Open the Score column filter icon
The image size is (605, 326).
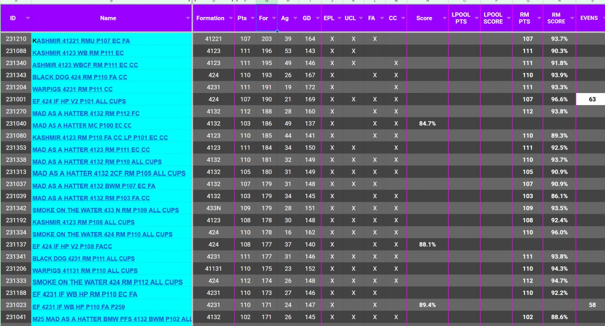pos(444,18)
